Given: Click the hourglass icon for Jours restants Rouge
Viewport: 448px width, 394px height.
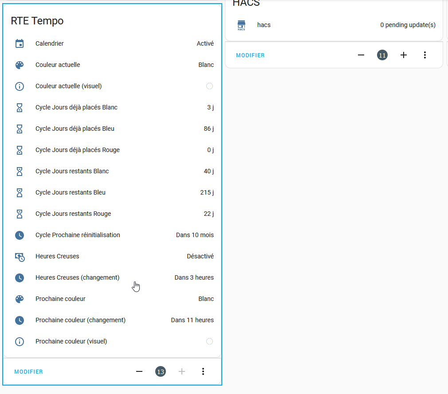Looking at the screenshot, I should click(x=20, y=214).
